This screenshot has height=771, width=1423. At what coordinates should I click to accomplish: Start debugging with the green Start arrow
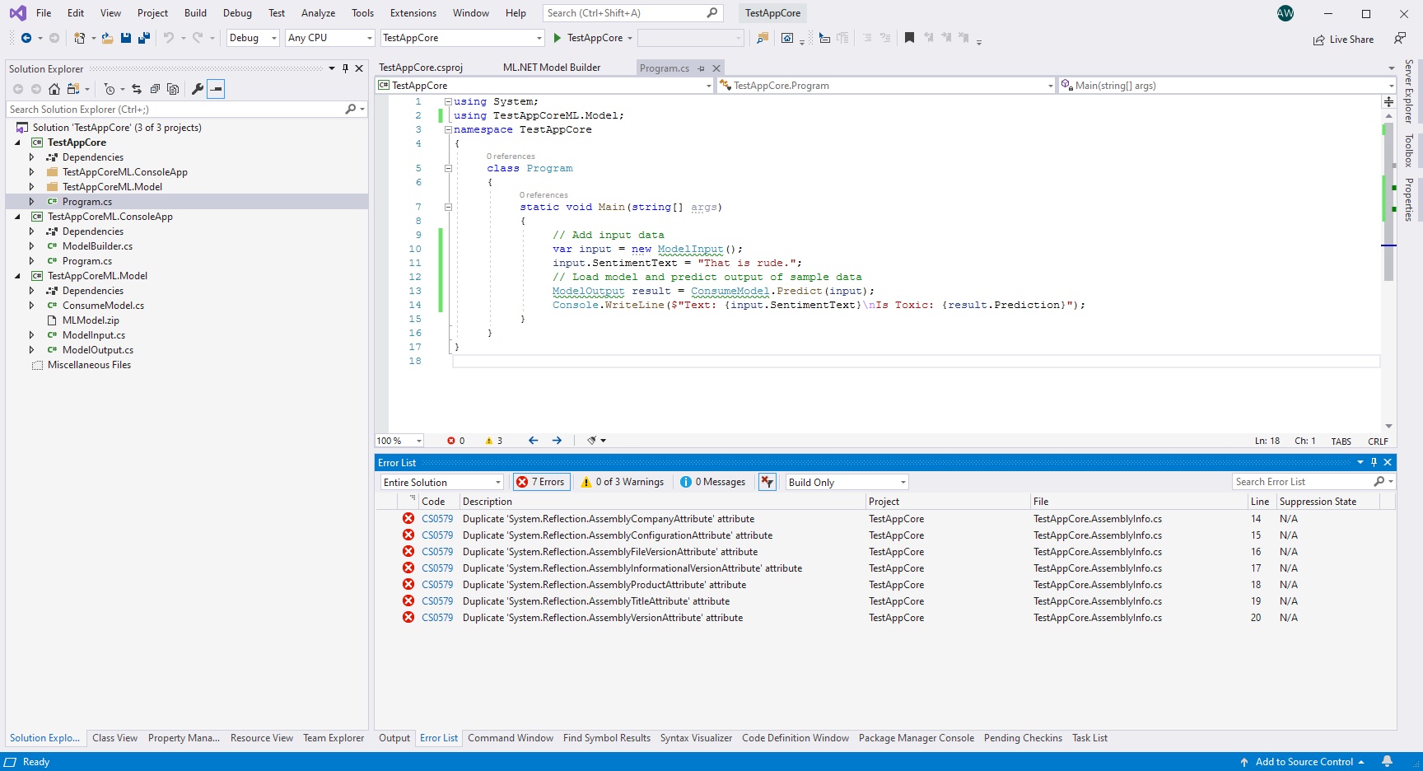coord(558,38)
